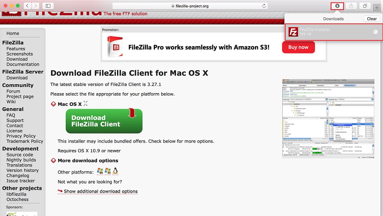Open Nightly builds link
The height and width of the screenshot is (216, 383).
click(21, 160)
